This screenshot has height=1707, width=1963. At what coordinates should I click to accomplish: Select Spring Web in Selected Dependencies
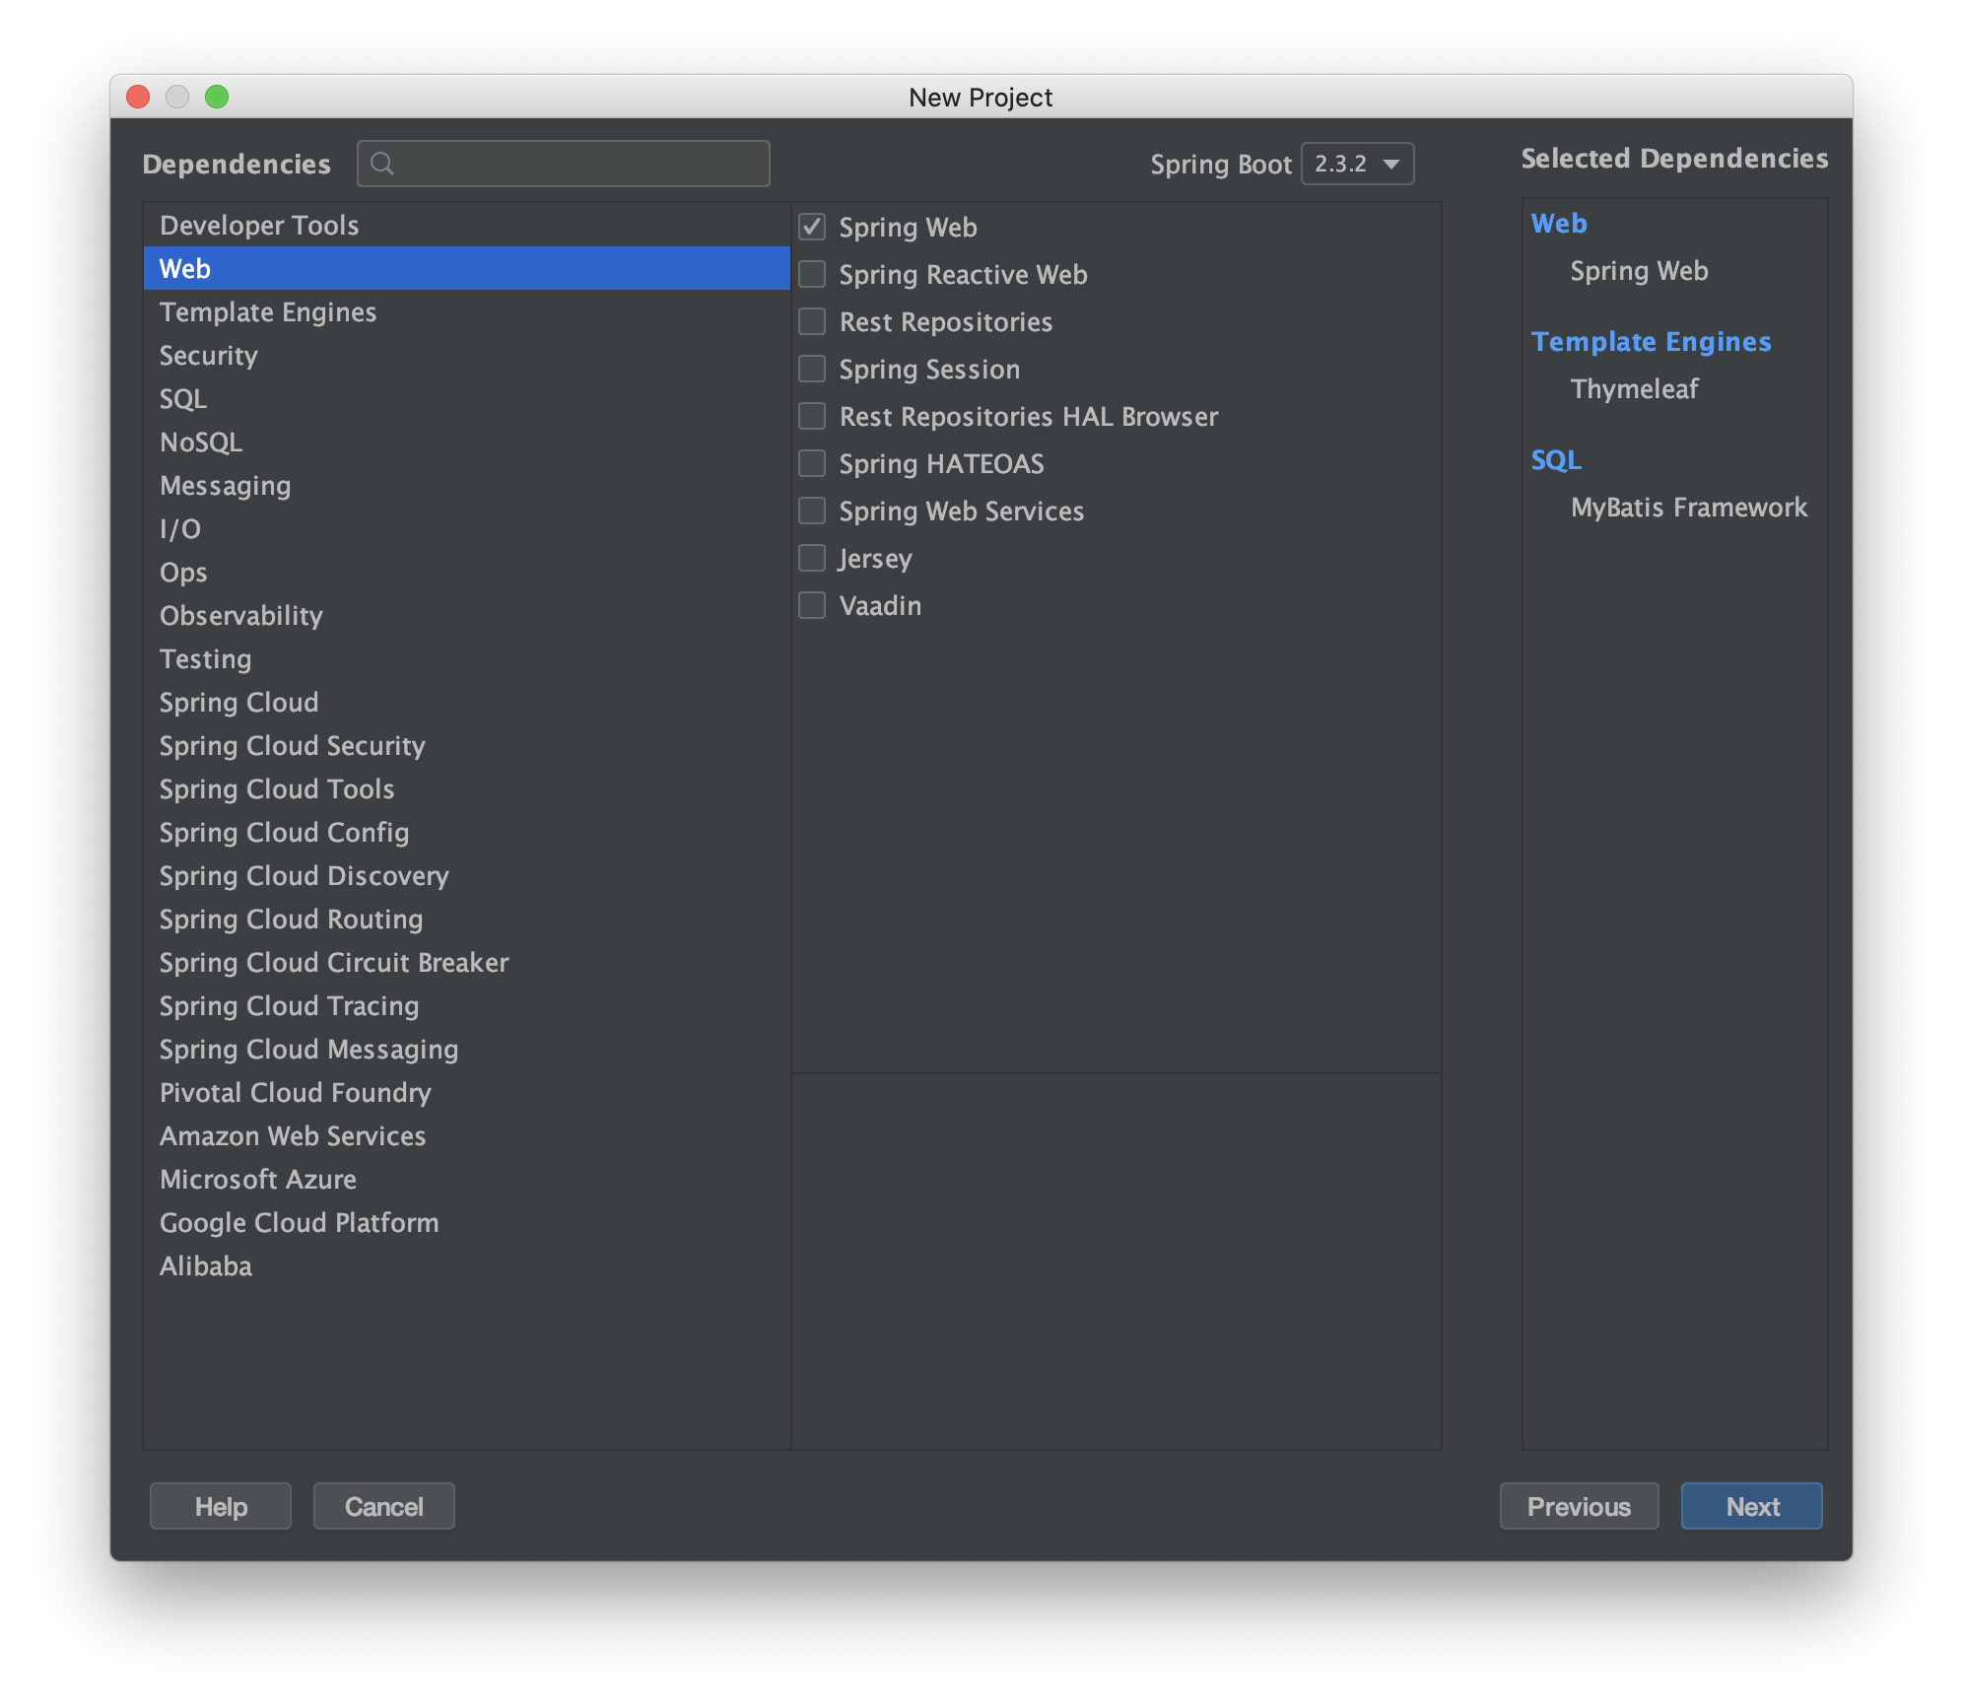[x=1639, y=271]
